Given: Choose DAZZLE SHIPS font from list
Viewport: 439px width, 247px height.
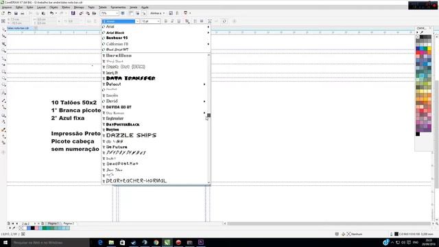Looking at the screenshot, I should point(131,135).
